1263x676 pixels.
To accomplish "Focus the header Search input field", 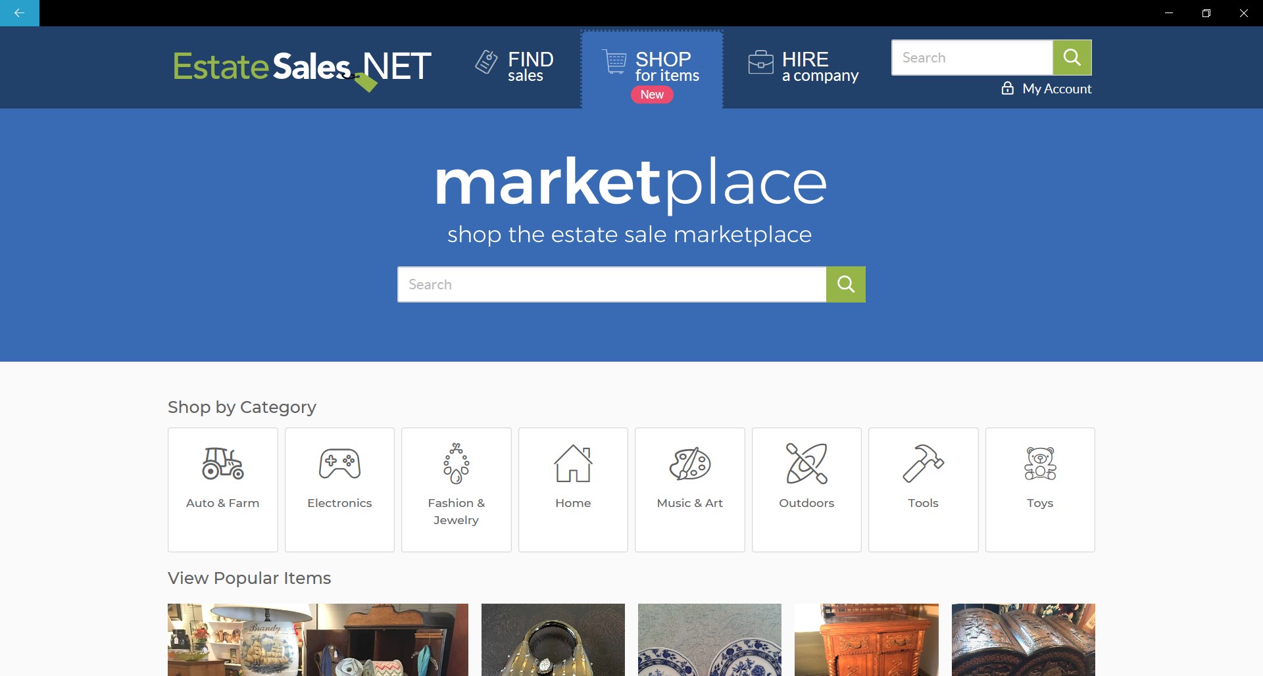I will [972, 57].
